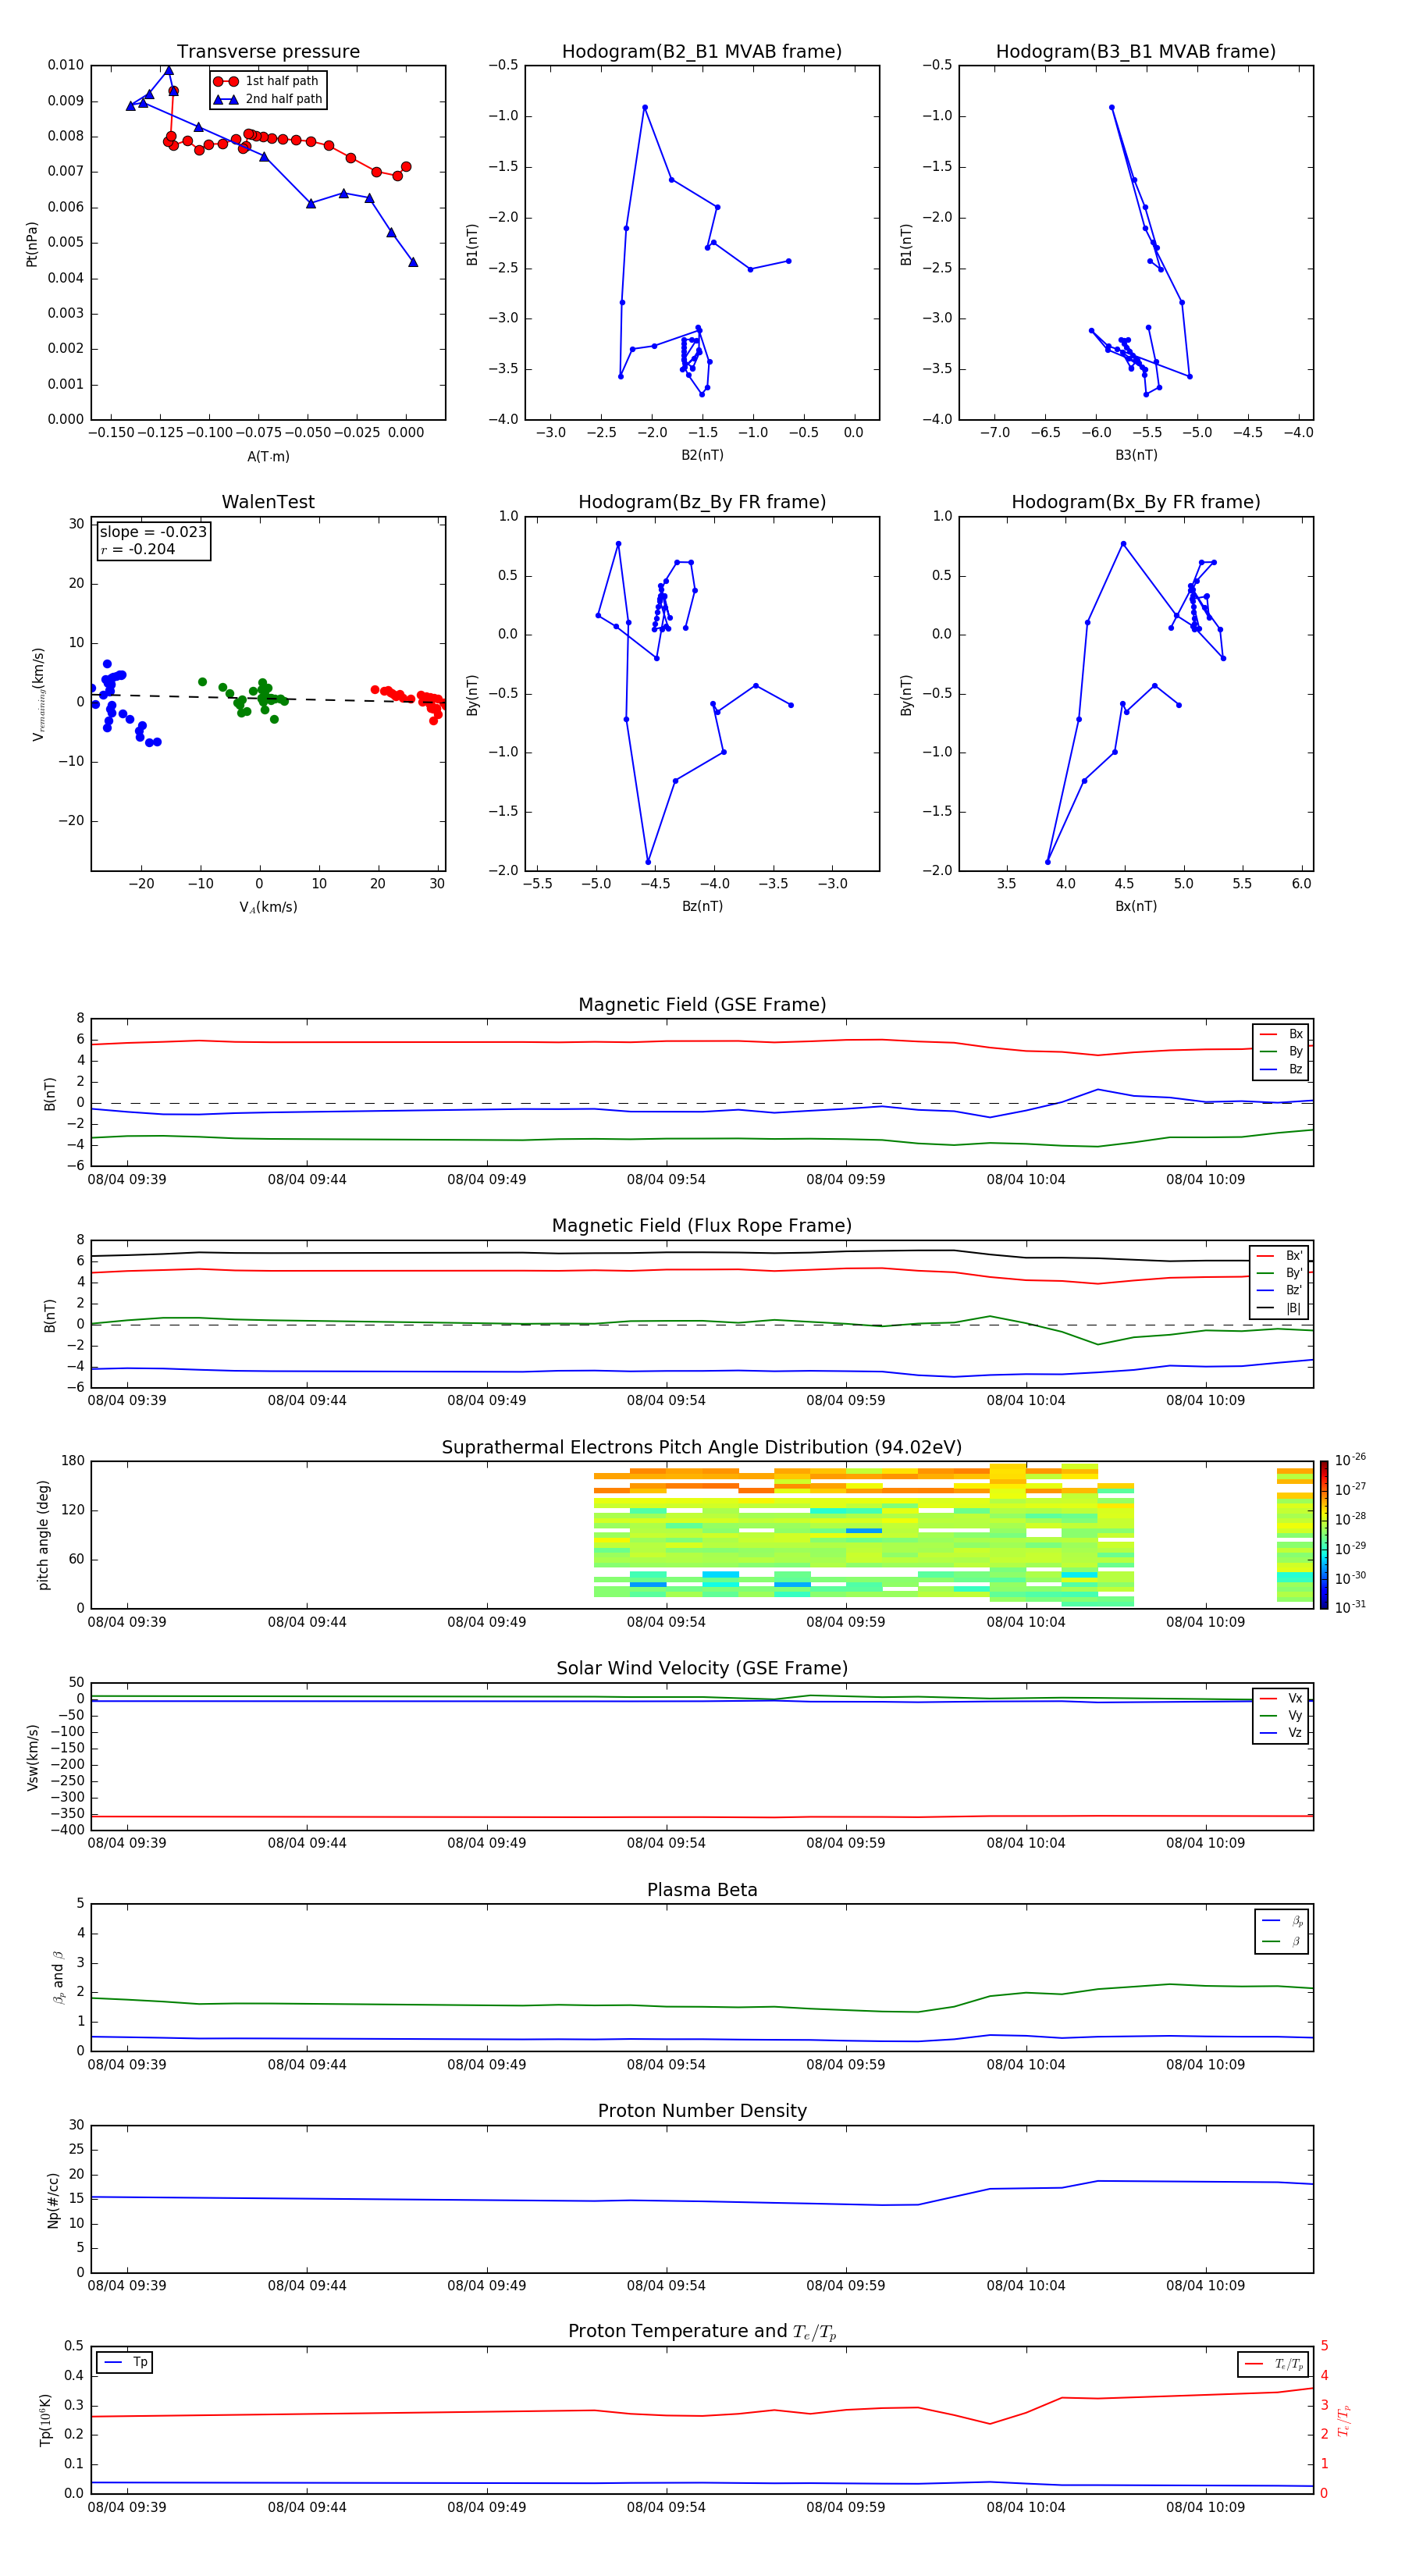Screen dimensions: 1405x2576
Task: Click 'B3(nT)' x-axis label
Action: (1136, 455)
